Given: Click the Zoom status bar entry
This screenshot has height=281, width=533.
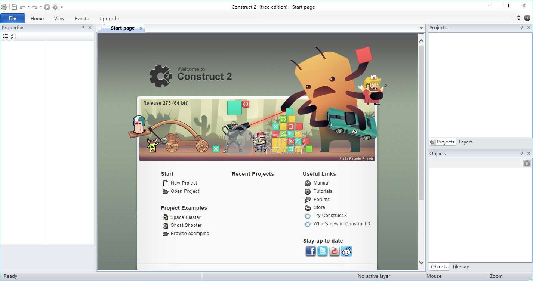Looking at the screenshot, I should click(x=496, y=276).
